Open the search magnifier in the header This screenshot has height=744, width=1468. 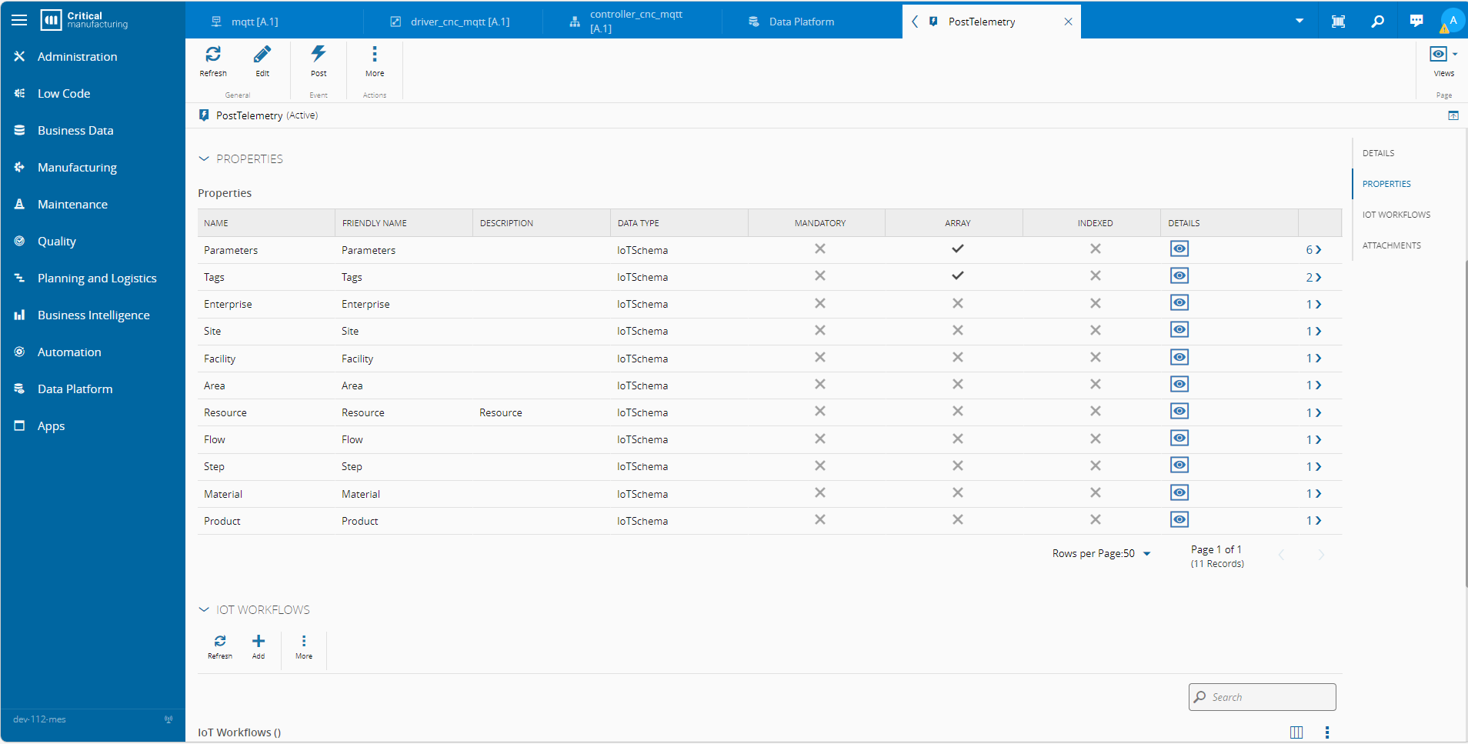point(1377,22)
